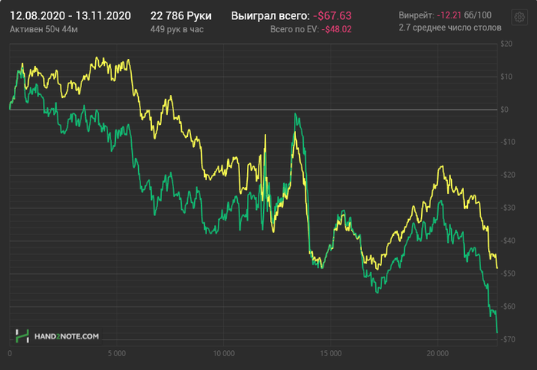Click the 'Всего по EV:' label
The image size is (537, 370).
coord(295,29)
